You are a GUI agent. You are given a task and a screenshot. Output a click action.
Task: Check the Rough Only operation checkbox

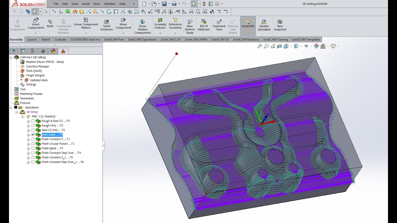[x=33, y=125]
